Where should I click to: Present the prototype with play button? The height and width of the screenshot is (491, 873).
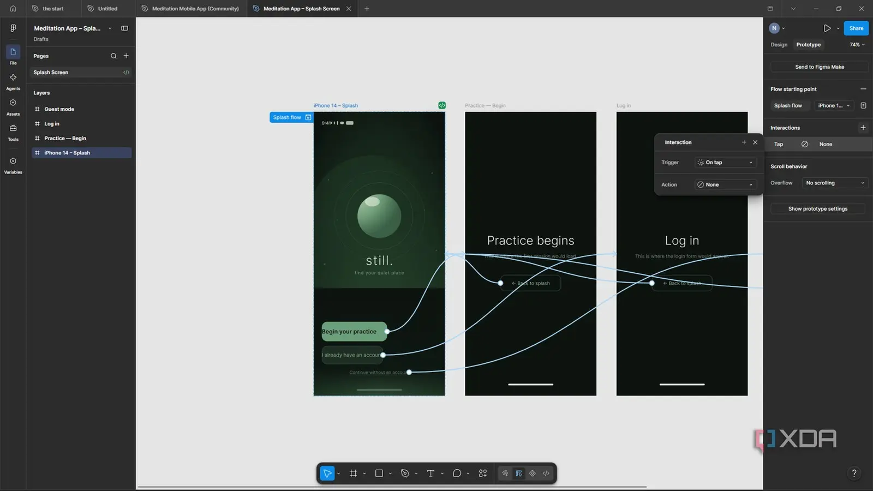pos(827,28)
